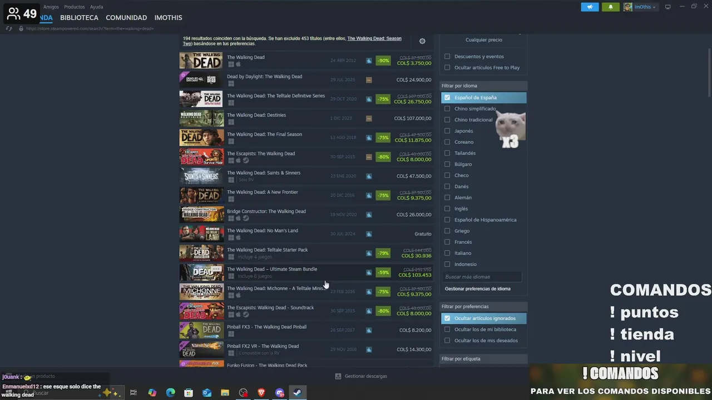Viewport: 712px width, 400px height.
Task: Open the Steam announcements megaphone button
Action: [590, 7]
